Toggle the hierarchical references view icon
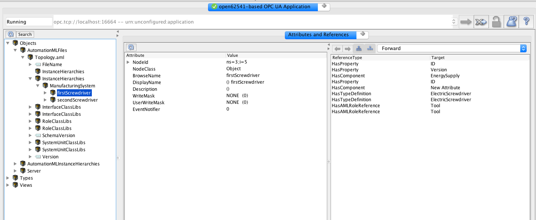Viewport: 536px width, 220px height. tap(359, 48)
